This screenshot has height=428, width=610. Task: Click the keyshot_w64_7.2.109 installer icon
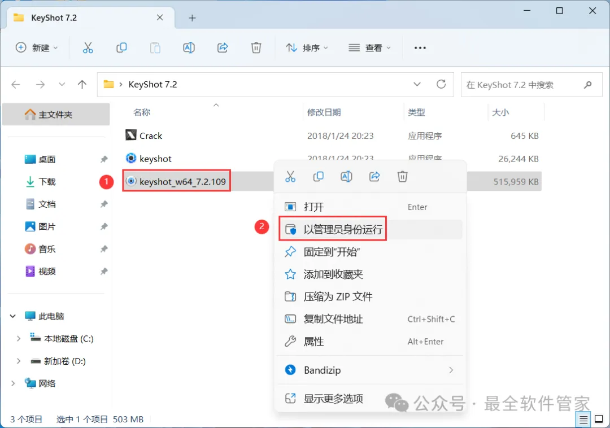131,181
